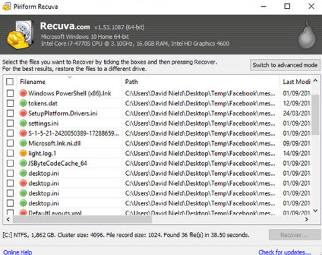Tick checkbox for tokens.dat
The image size is (322, 255).
click(x=10, y=103)
